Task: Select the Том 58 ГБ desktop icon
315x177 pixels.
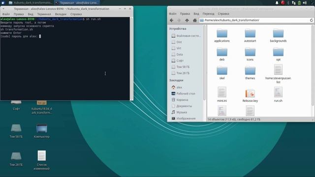Action: tap(16, 131)
